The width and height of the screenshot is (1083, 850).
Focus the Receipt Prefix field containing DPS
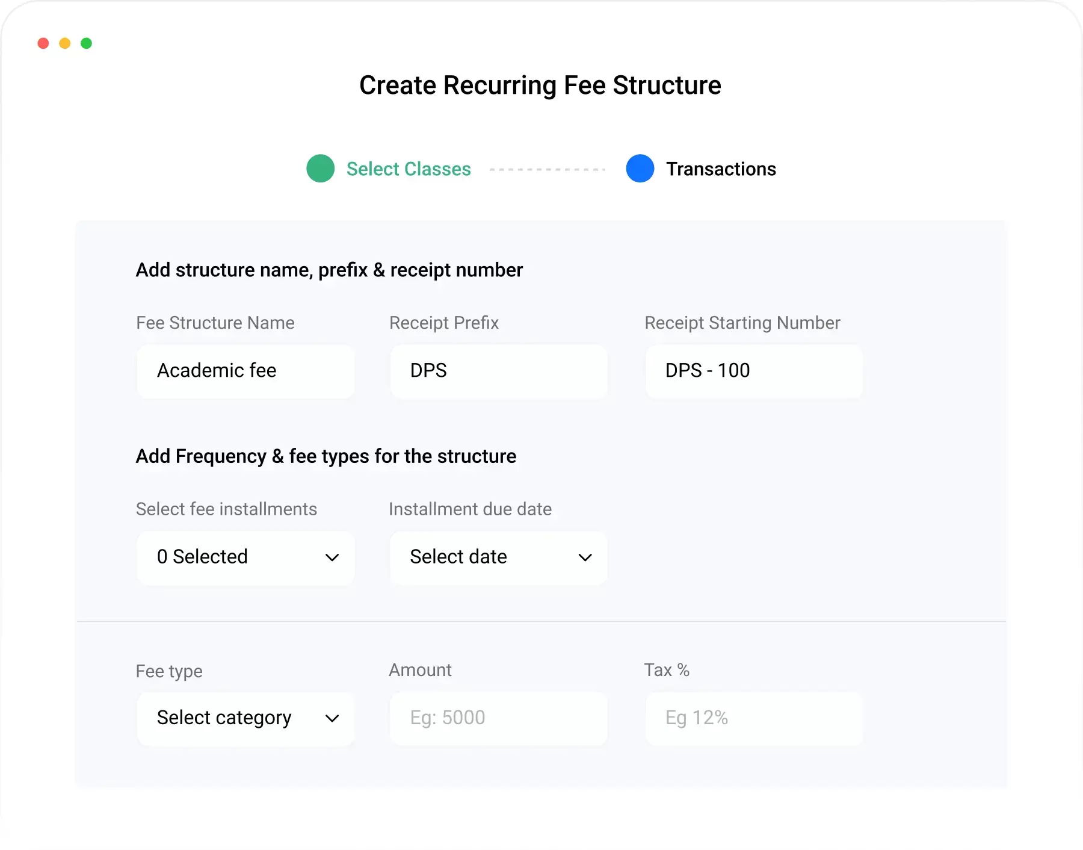point(499,371)
